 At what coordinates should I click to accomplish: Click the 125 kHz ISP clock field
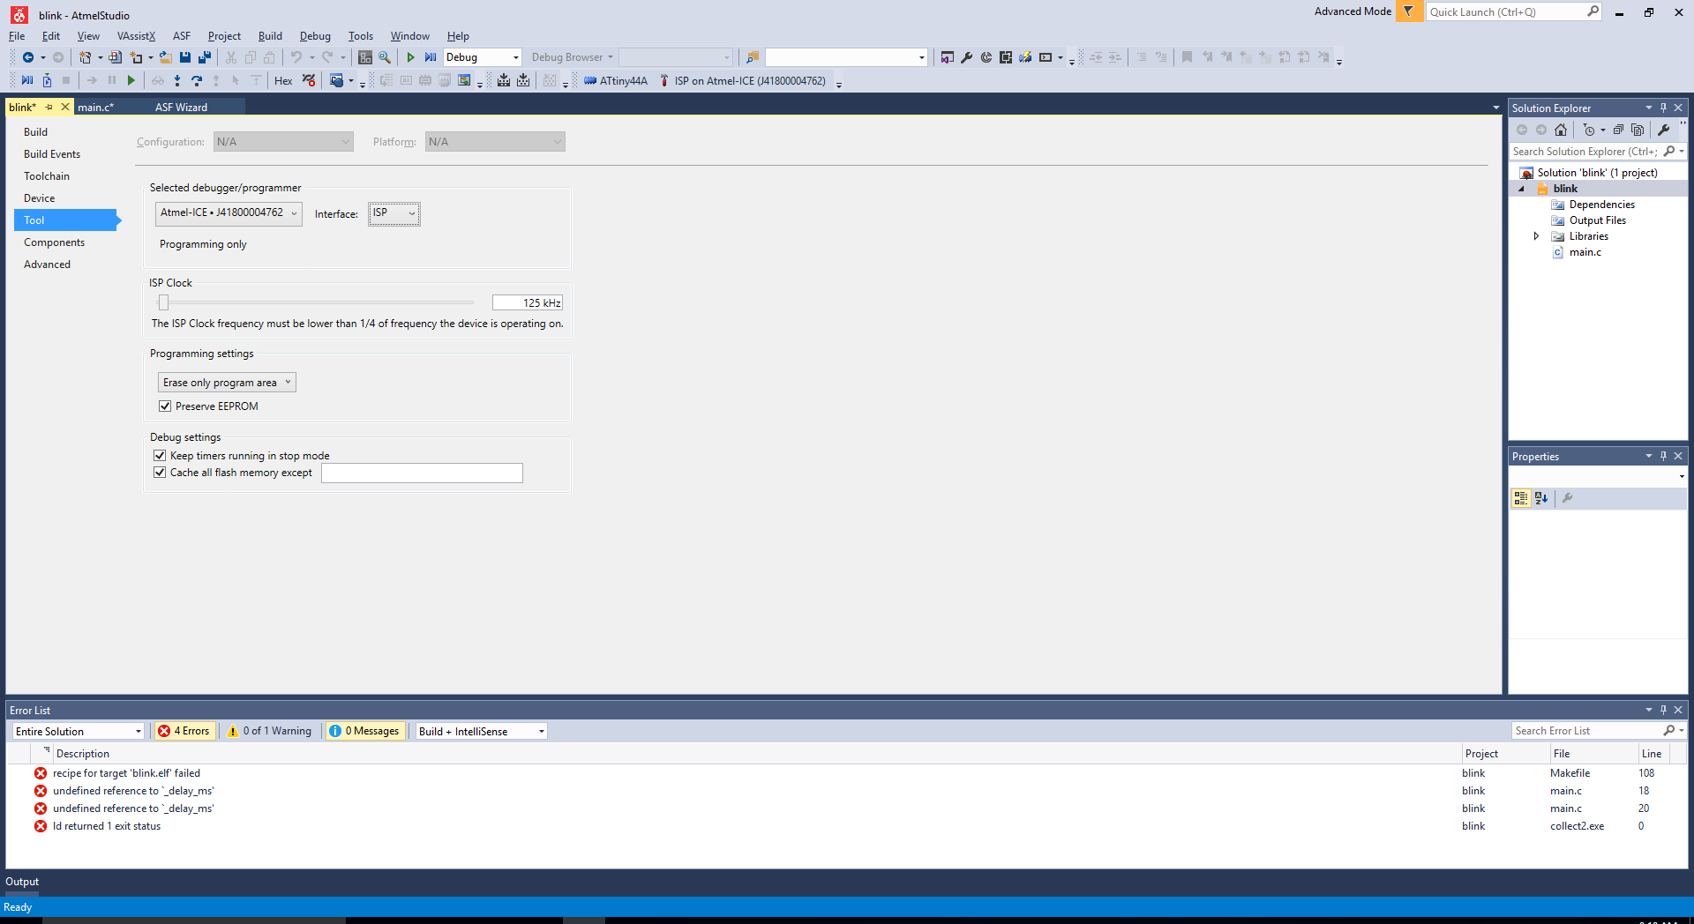[528, 302]
